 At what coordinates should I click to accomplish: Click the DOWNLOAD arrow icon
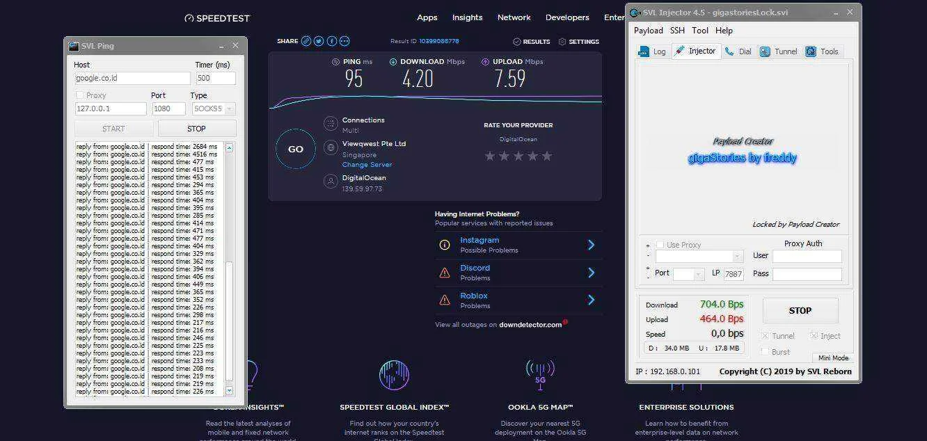tap(393, 62)
